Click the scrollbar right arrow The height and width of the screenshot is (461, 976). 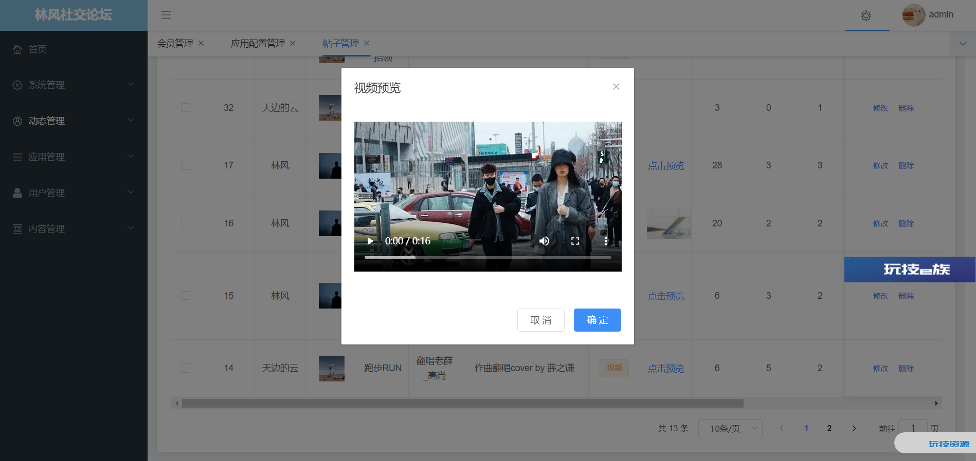pos(936,404)
